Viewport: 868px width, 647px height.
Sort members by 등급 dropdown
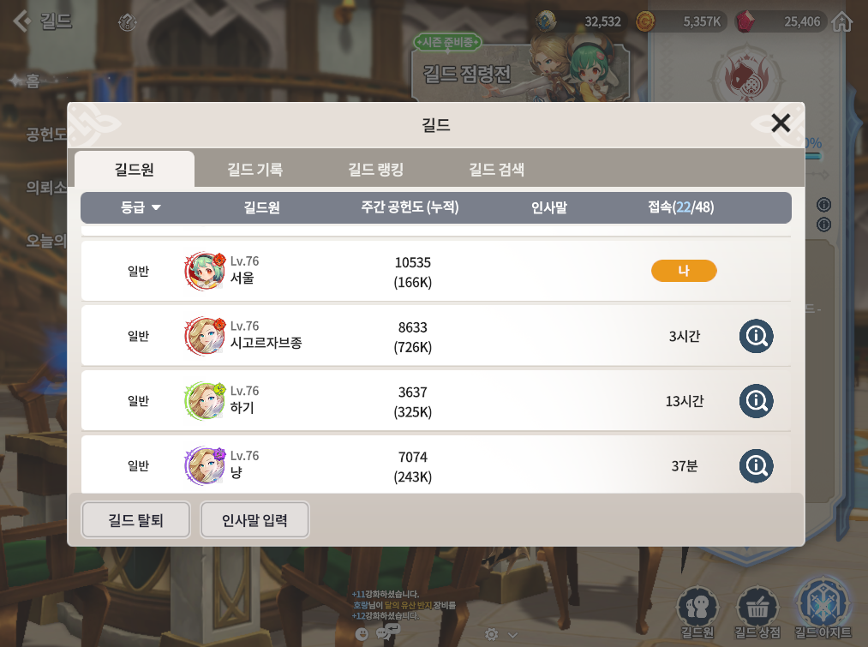coord(141,207)
